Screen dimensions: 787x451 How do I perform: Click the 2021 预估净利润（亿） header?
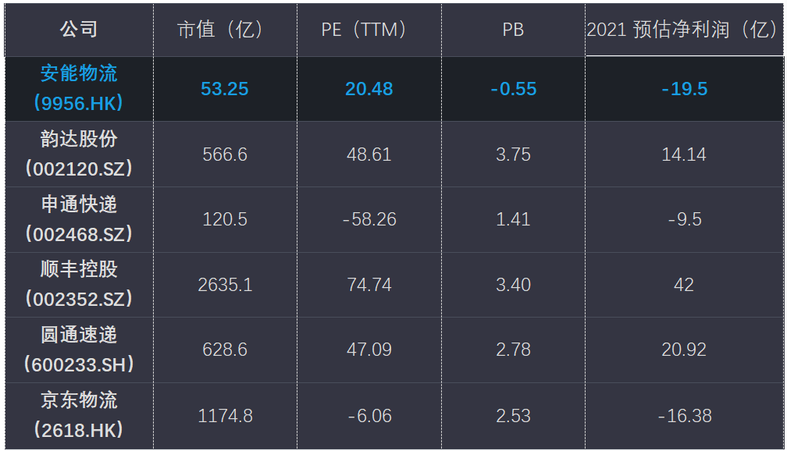pyautogui.click(x=683, y=30)
